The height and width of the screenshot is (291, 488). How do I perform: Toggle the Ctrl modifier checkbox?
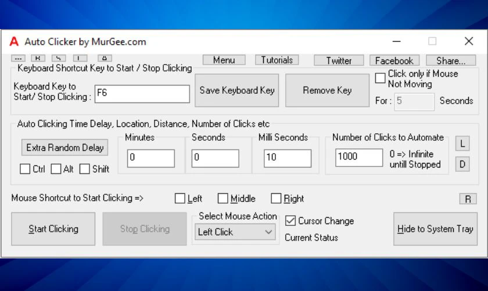click(x=25, y=169)
